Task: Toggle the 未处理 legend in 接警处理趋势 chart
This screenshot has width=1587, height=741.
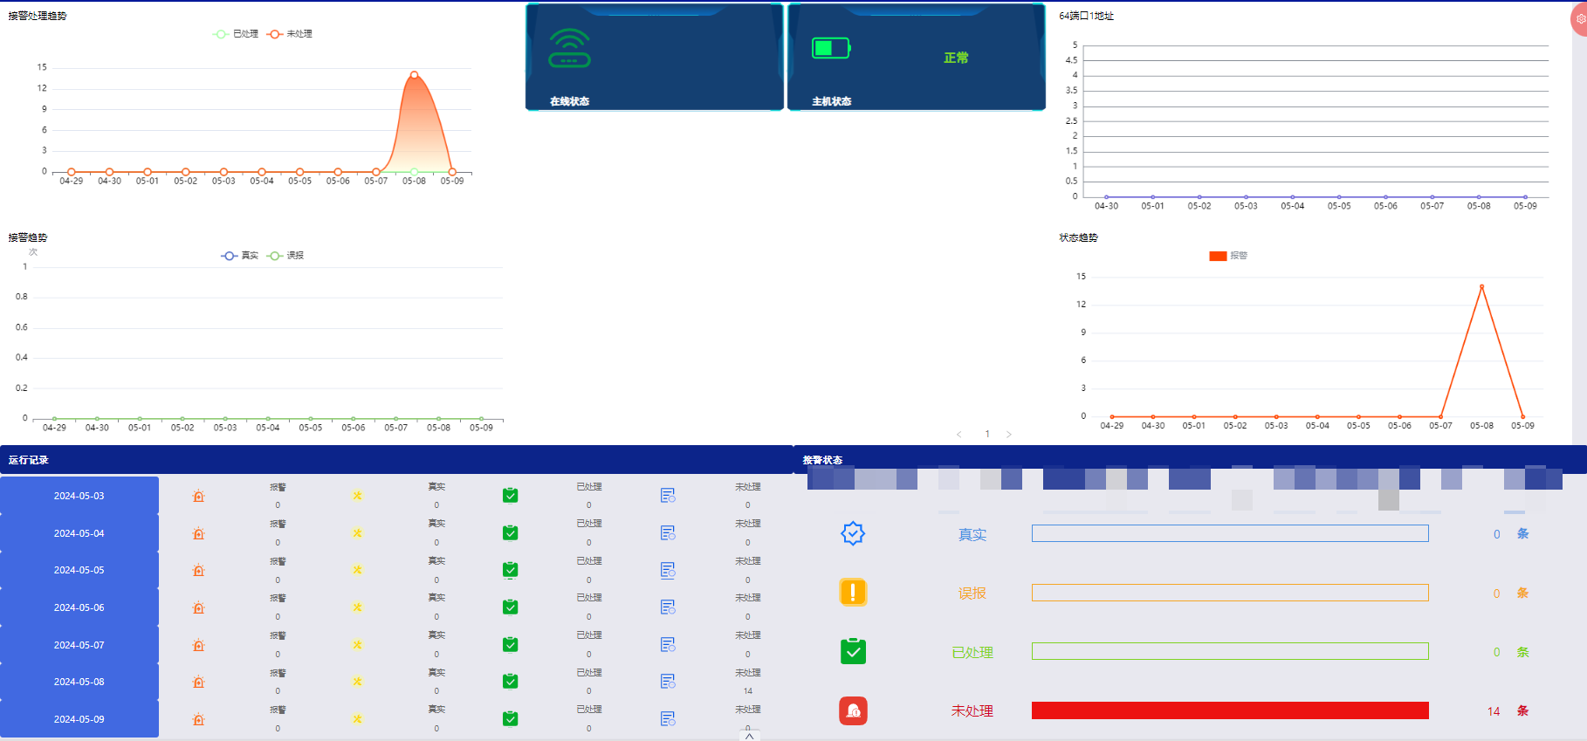Action: [x=290, y=34]
